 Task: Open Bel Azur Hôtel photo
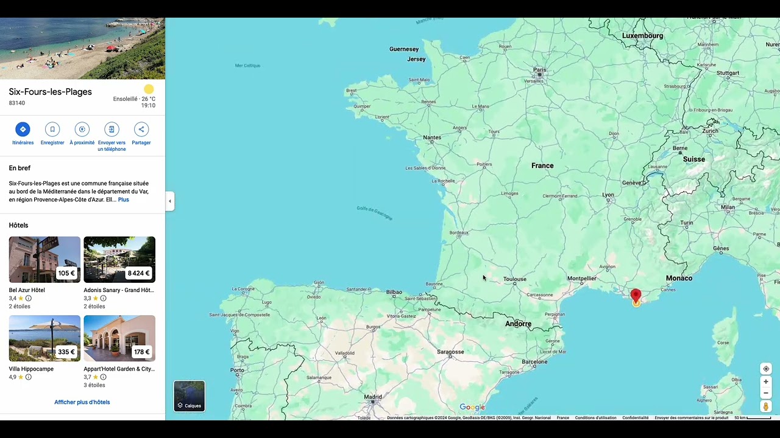pos(44,259)
